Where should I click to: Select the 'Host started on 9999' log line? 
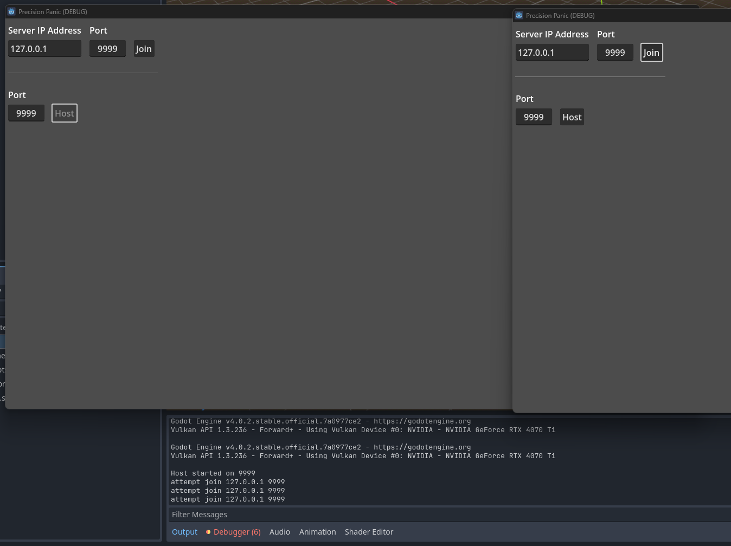213,473
